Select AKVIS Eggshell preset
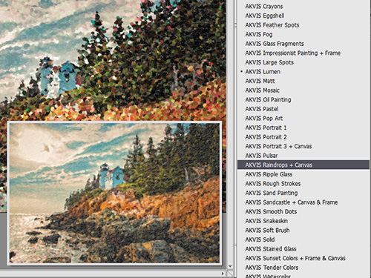Viewport: 371px width, 278px height. coord(265,16)
